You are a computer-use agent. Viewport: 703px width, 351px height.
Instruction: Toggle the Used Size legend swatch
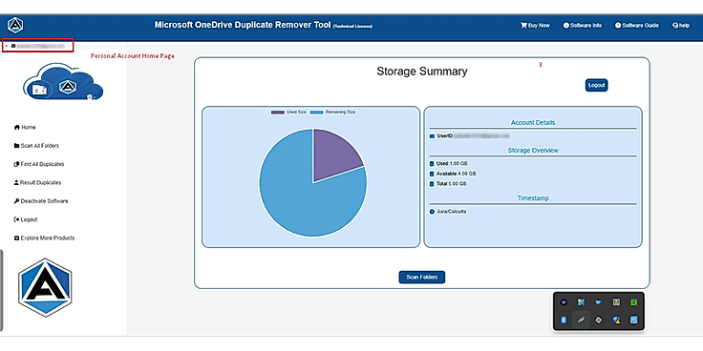click(x=278, y=112)
